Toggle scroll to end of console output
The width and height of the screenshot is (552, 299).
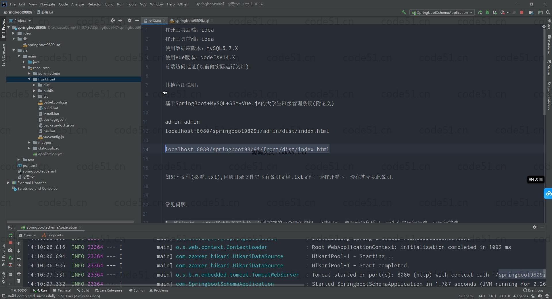[x=19, y=266]
